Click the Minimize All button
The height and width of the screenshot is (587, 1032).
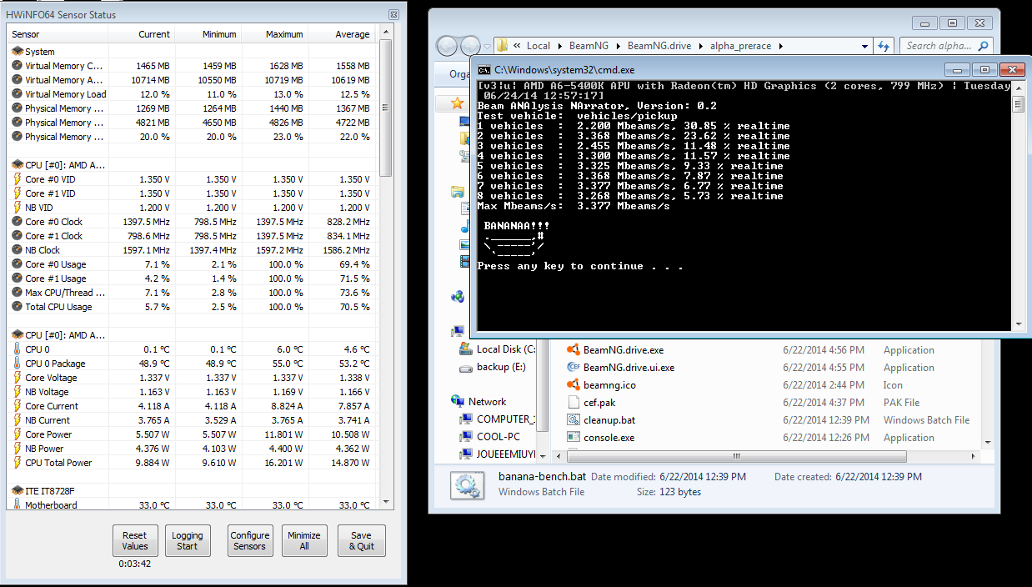coord(304,540)
